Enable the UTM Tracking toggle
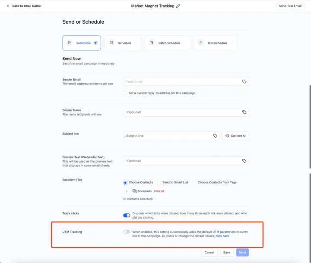311x263 pixels. point(127,232)
